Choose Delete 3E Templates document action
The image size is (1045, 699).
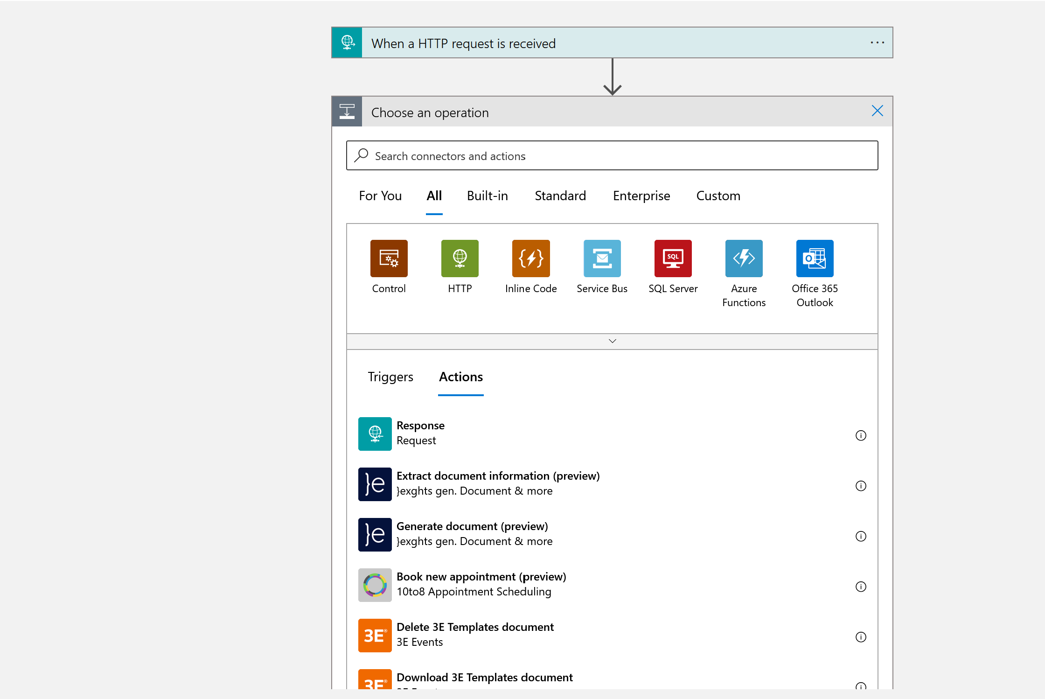click(475, 635)
